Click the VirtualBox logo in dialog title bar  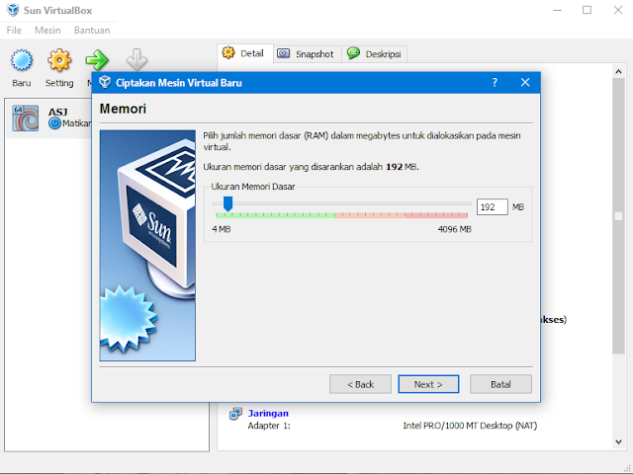[105, 82]
